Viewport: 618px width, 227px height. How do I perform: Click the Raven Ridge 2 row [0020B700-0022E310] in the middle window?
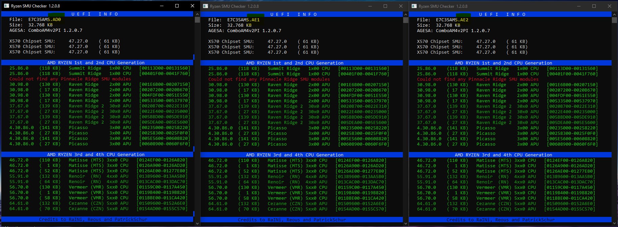coord(299,106)
